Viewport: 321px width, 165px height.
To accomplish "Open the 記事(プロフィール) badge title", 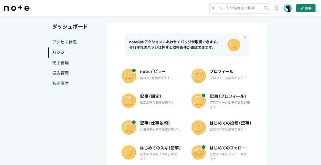I will pos(228,96).
